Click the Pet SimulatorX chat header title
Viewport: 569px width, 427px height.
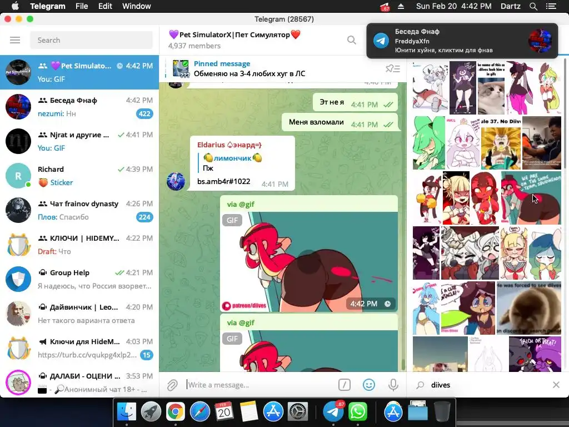pyautogui.click(x=235, y=35)
